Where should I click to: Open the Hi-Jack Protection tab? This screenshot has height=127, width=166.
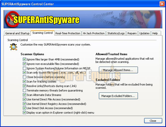tap(94, 33)
